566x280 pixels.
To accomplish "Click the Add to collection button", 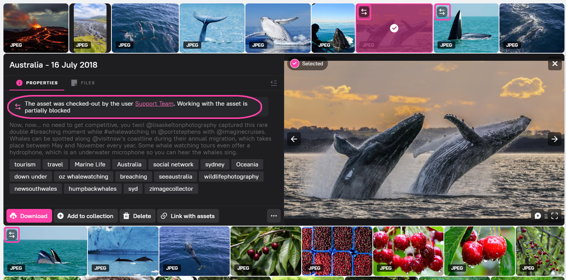I will [85, 216].
